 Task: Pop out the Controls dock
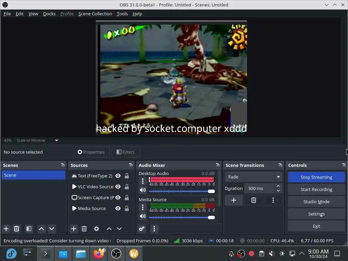click(344, 165)
